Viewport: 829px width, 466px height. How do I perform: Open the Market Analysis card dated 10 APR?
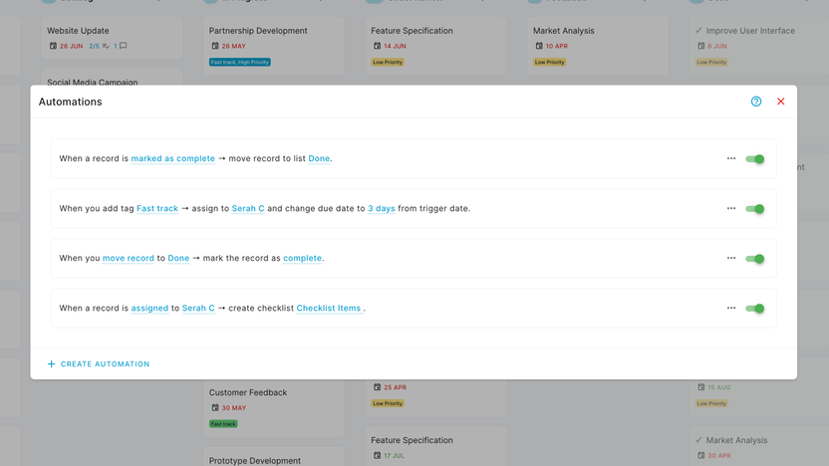598,46
